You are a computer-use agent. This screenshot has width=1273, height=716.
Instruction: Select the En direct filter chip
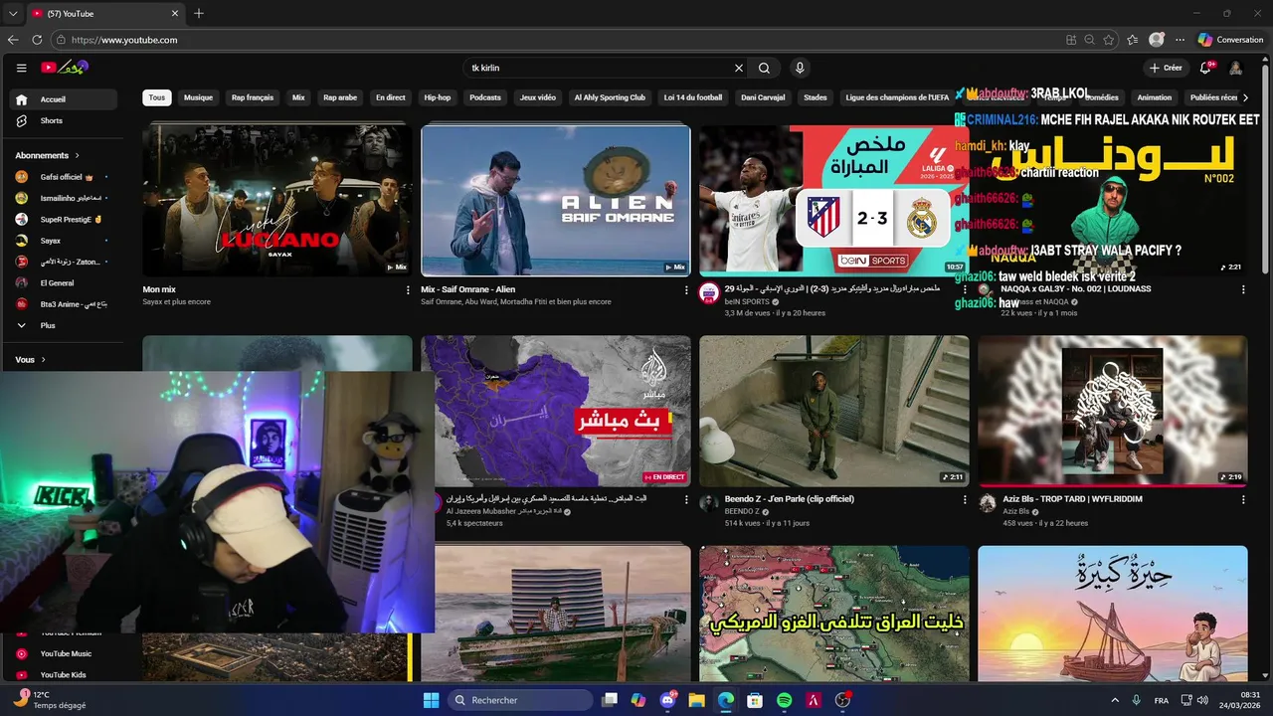click(391, 97)
